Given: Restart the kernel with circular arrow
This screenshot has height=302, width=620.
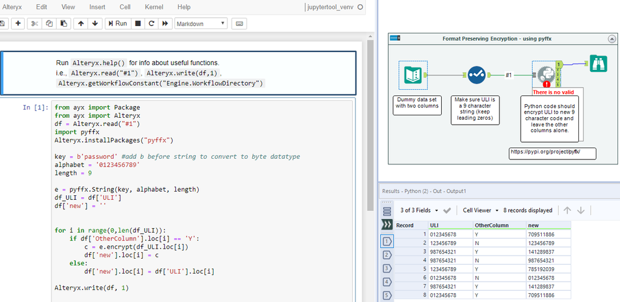Looking at the screenshot, I should pos(151,24).
